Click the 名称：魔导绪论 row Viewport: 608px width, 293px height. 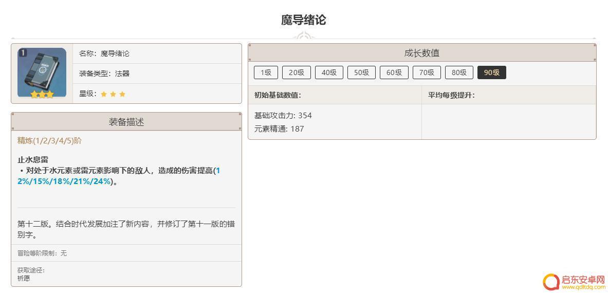tap(157, 53)
